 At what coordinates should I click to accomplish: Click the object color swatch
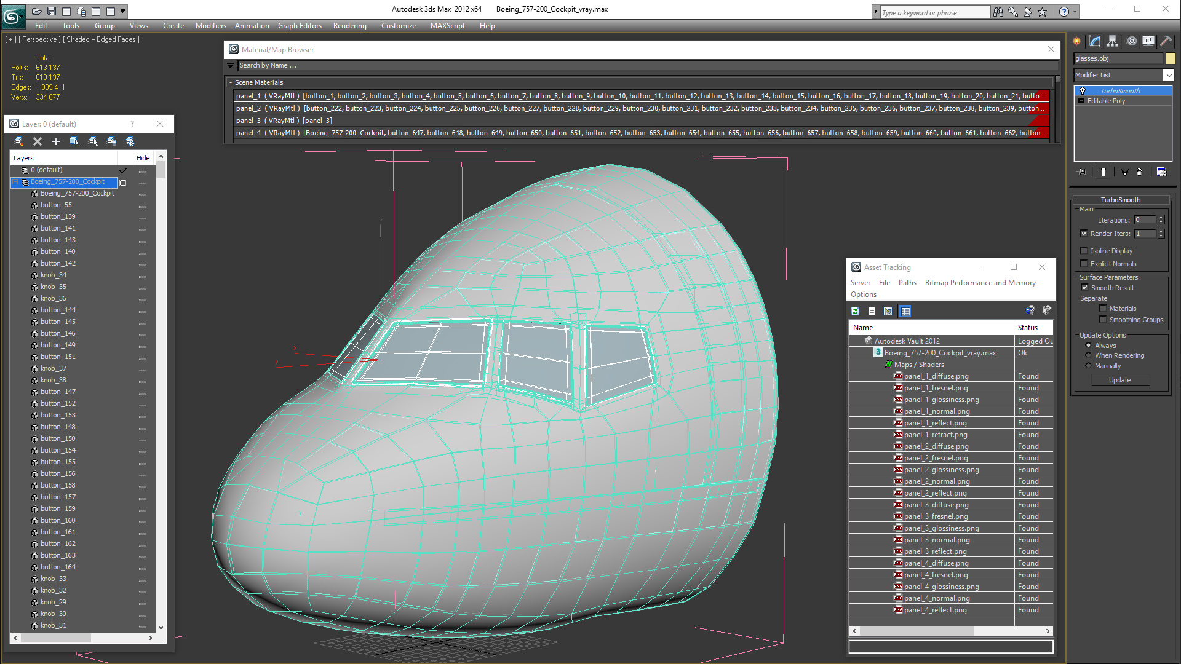(1171, 58)
